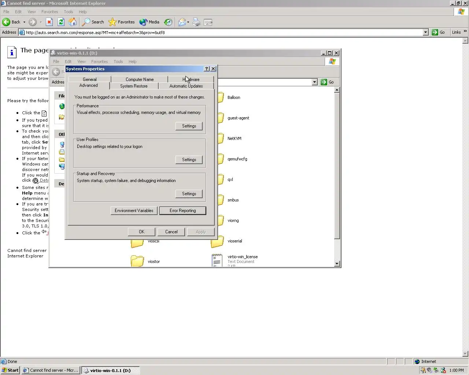The image size is (469, 375).
Task: Click the viorng folder icon
Action: (221, 220)
